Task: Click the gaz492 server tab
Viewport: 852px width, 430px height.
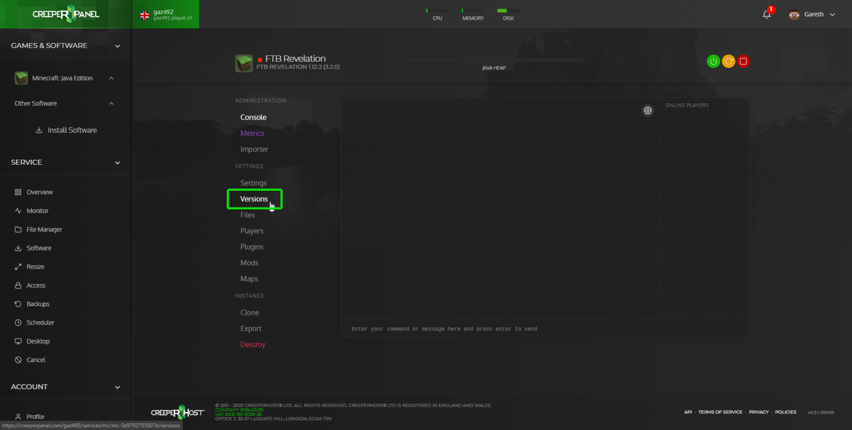Action: (x=166, y=14)
